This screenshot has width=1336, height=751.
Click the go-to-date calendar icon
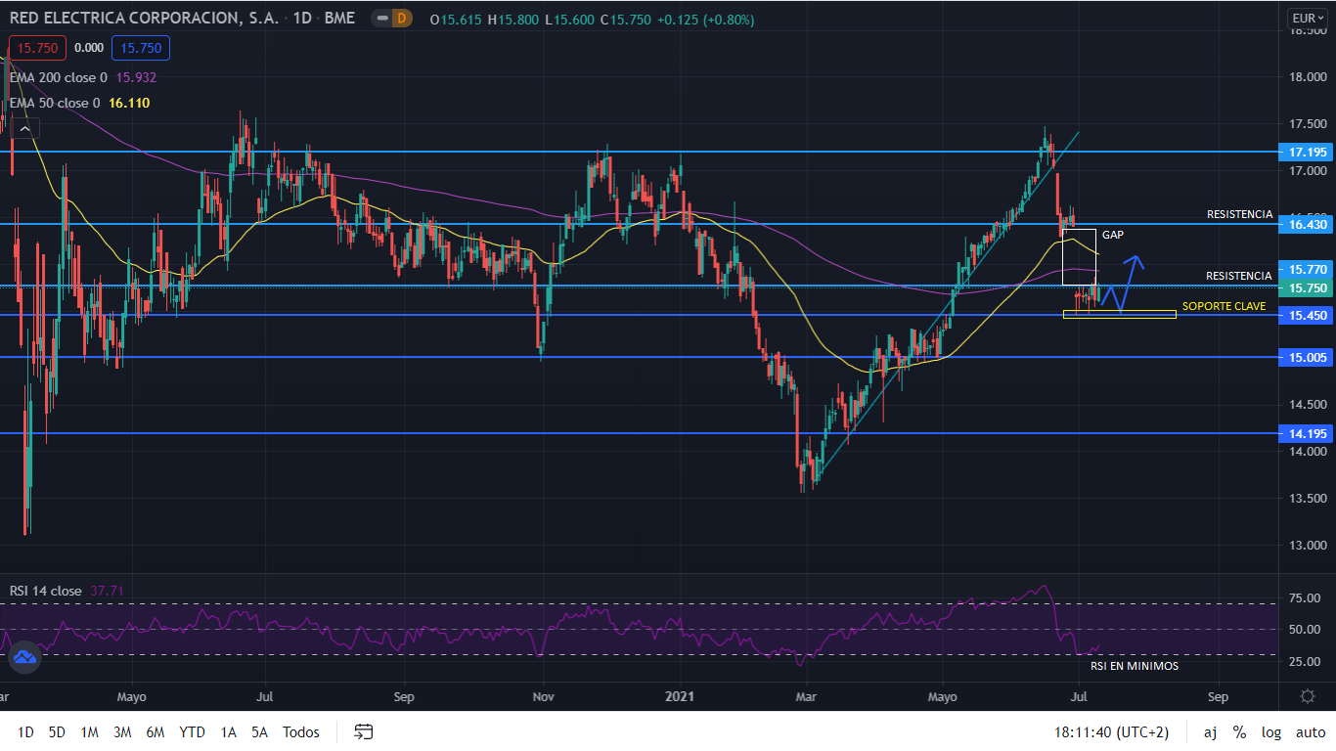[364, 731]
